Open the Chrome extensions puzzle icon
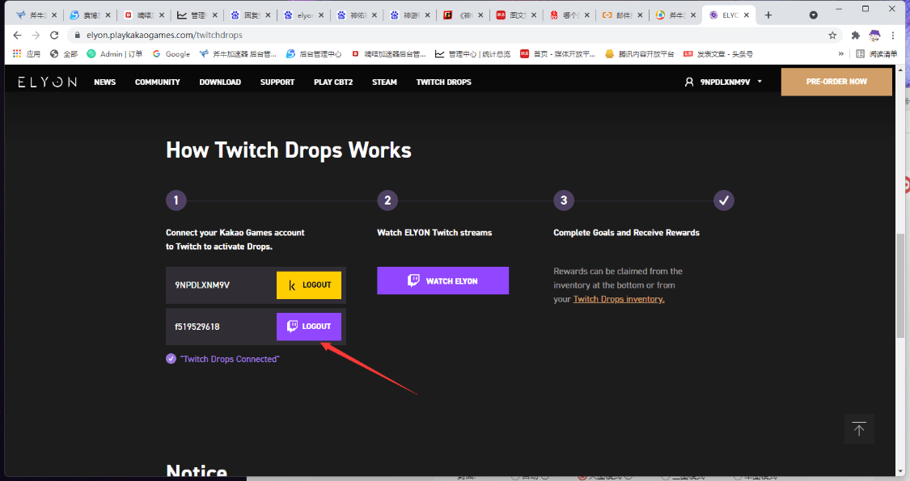This screenshot has width=910, height=481. pos(855,36)
